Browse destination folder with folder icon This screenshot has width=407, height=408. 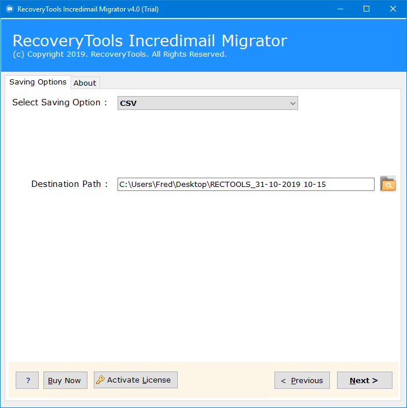coord(388,184)
